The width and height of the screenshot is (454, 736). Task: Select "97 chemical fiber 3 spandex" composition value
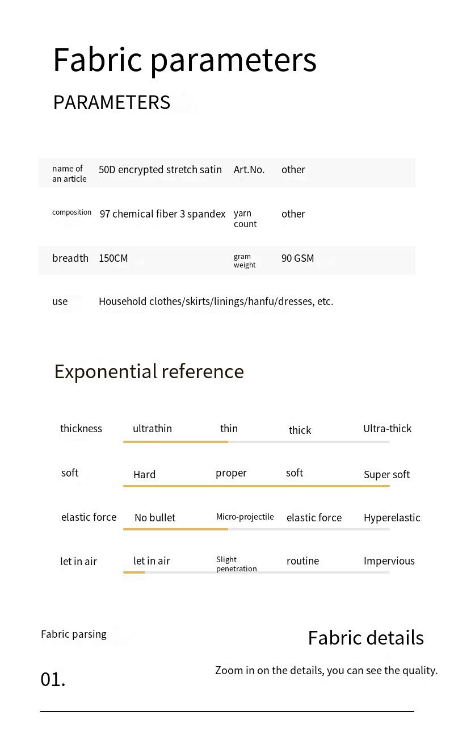point(162,214)
